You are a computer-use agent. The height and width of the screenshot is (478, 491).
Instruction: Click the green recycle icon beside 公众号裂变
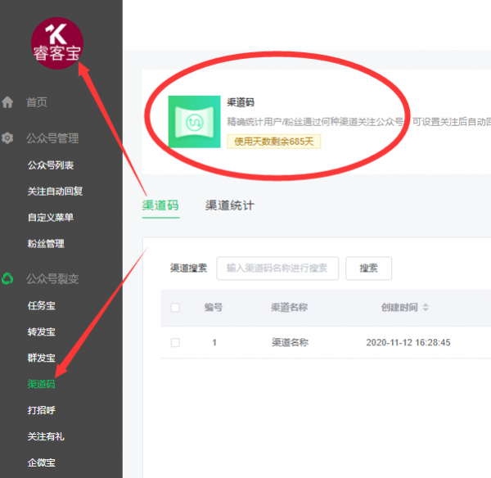coord(8,279)
